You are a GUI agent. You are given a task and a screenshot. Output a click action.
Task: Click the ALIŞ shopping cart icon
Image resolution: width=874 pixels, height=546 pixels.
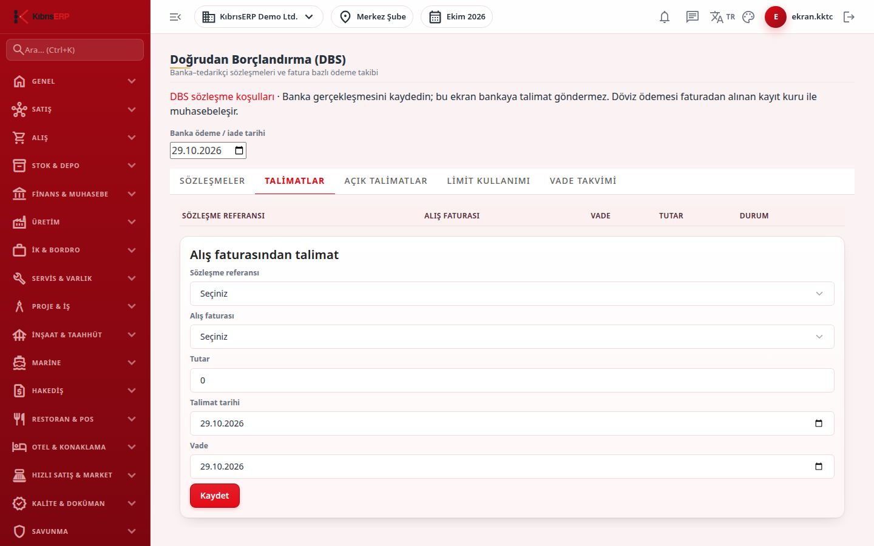coord(19,138)
